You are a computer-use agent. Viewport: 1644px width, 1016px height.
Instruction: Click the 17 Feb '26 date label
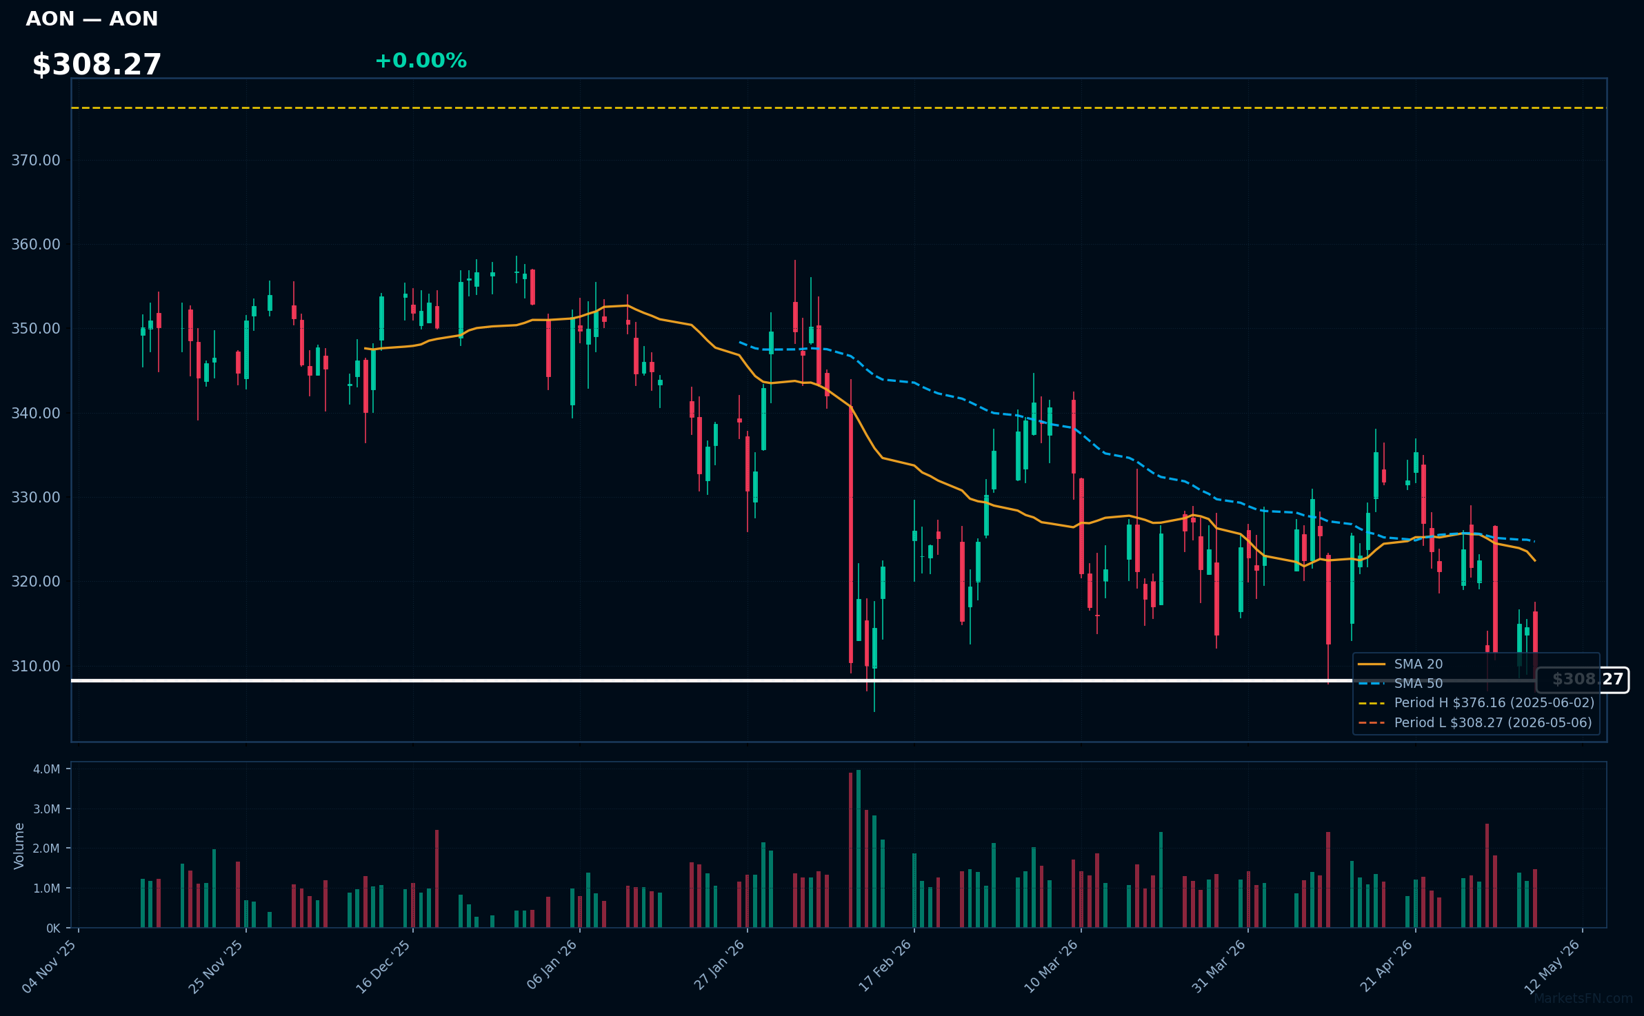885,966
